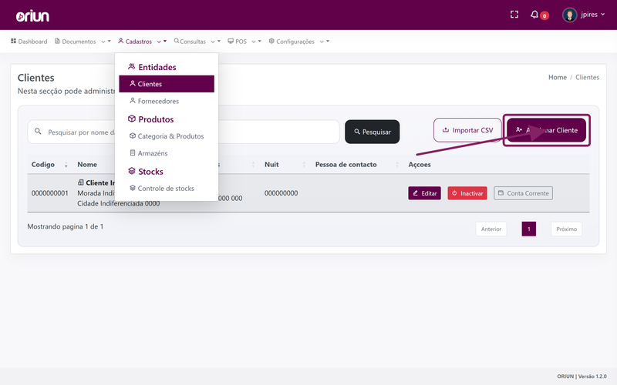Click the Pesquisar button

(x=373, y=132)
